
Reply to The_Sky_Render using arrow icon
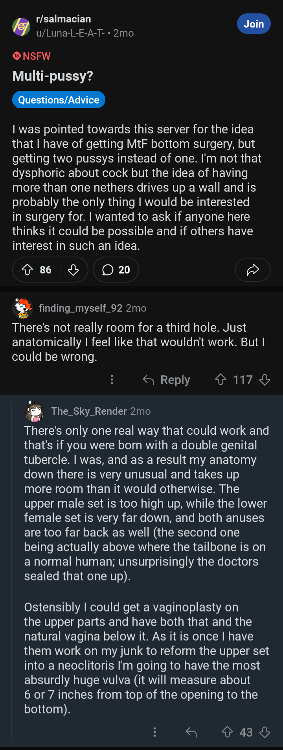click(191, 732)
